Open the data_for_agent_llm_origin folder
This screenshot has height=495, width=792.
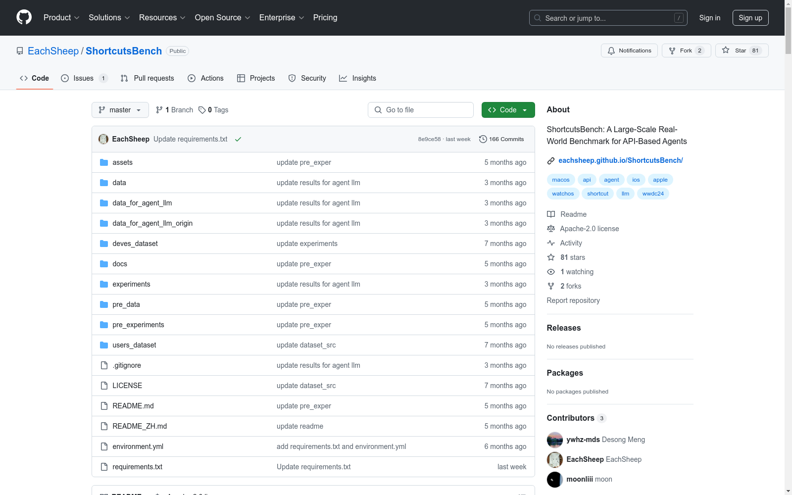tap(152, 223)
